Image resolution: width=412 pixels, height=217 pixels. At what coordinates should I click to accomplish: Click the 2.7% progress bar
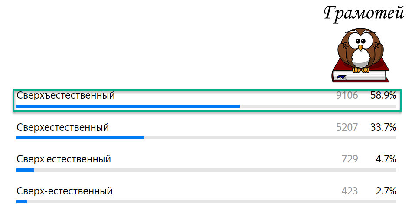[206, 201]
